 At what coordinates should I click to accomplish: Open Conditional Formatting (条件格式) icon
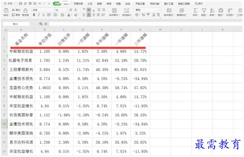coord(169,10)
